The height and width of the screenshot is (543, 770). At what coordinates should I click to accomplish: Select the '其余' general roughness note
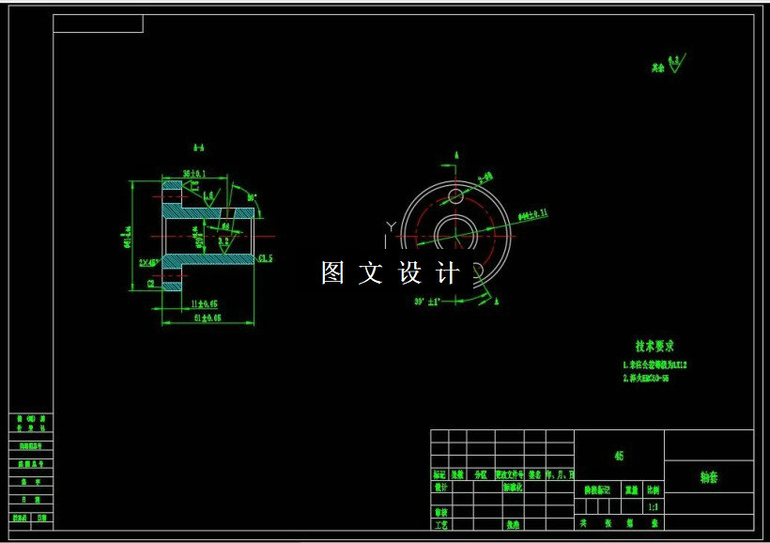point(658,68)
